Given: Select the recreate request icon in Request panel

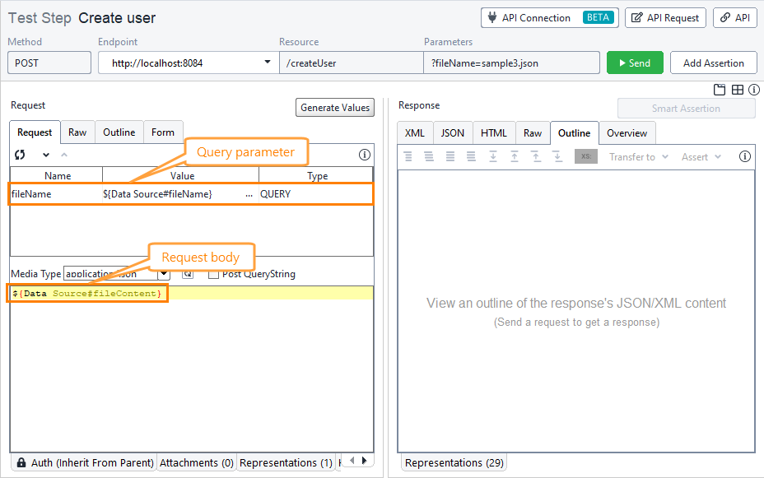Looking at the screenshot, I should coord(20,153).
